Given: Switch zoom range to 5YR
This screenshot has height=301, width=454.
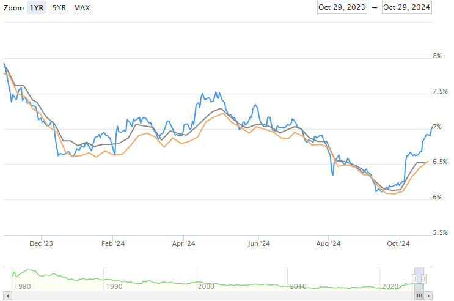Looking at the screenshot, I should pyautogui.click(x=59, y=7).
